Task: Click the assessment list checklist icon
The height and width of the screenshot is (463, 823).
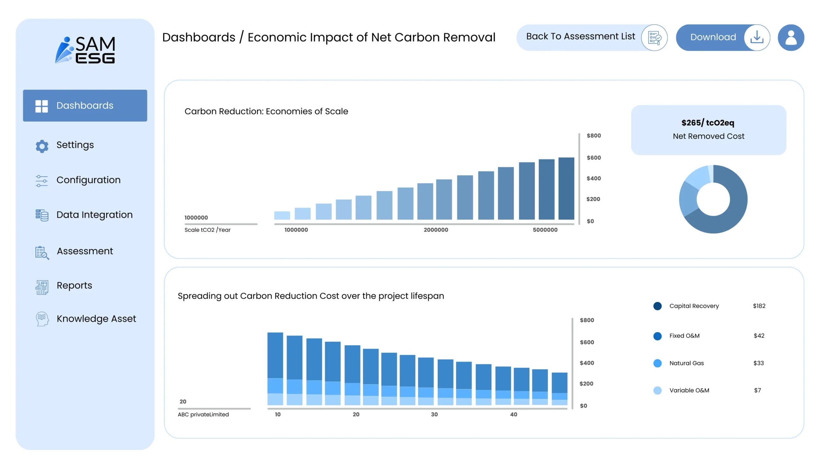Action: [654, 38]
